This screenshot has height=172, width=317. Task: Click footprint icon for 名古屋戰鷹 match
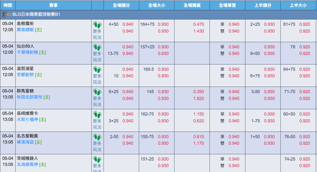pos(97,137)
